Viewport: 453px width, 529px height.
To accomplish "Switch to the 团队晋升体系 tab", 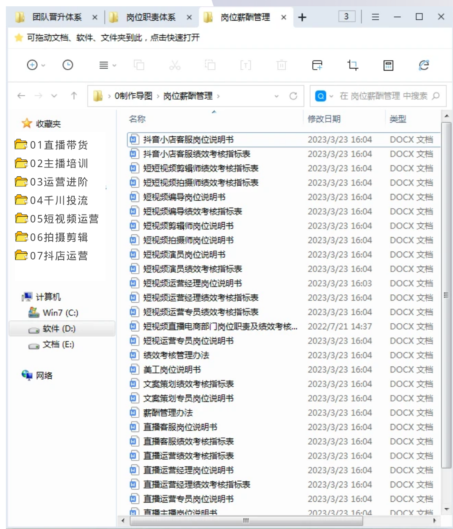I will point(57,17).
